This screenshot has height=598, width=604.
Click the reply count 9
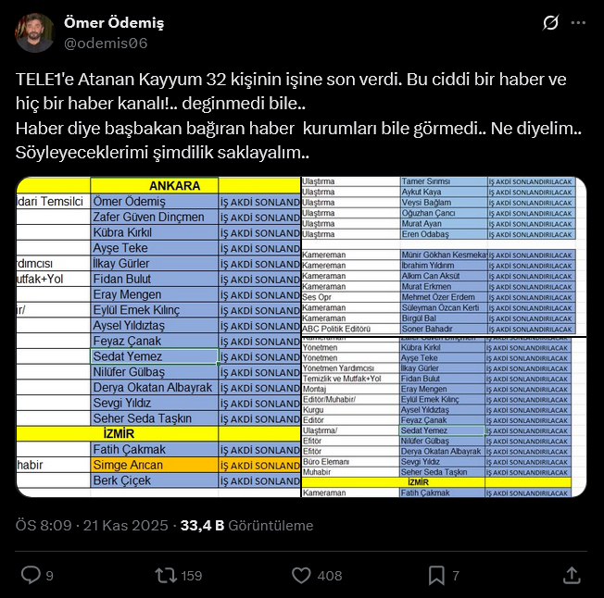(49, 576)
